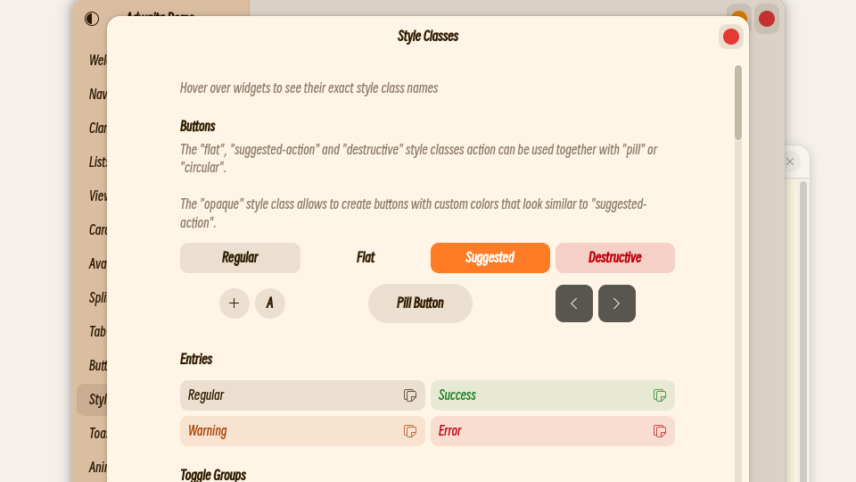Click copy icon in Success entry

(660, 395)
